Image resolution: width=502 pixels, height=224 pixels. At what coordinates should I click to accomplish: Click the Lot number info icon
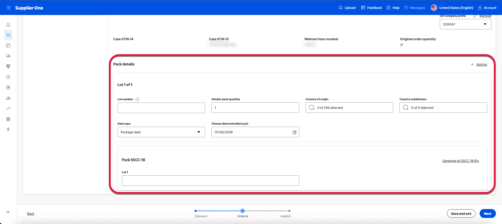pyautogui.click(x=137, y=99)
